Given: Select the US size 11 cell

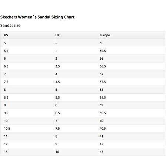Looking at the screenshot, I should coord(6,136).
